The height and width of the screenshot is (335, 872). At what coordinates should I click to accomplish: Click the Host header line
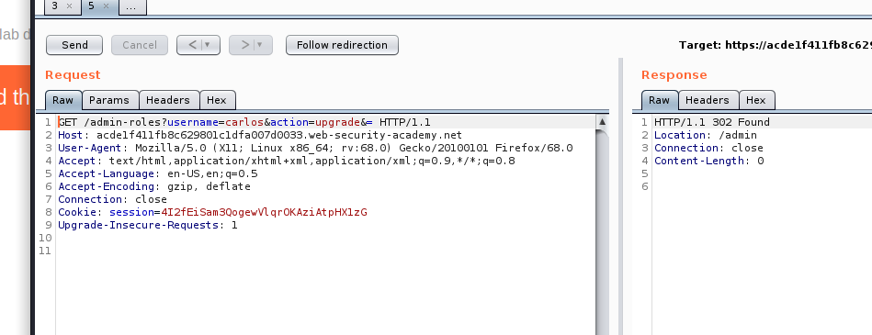click(x=260, y=135)
